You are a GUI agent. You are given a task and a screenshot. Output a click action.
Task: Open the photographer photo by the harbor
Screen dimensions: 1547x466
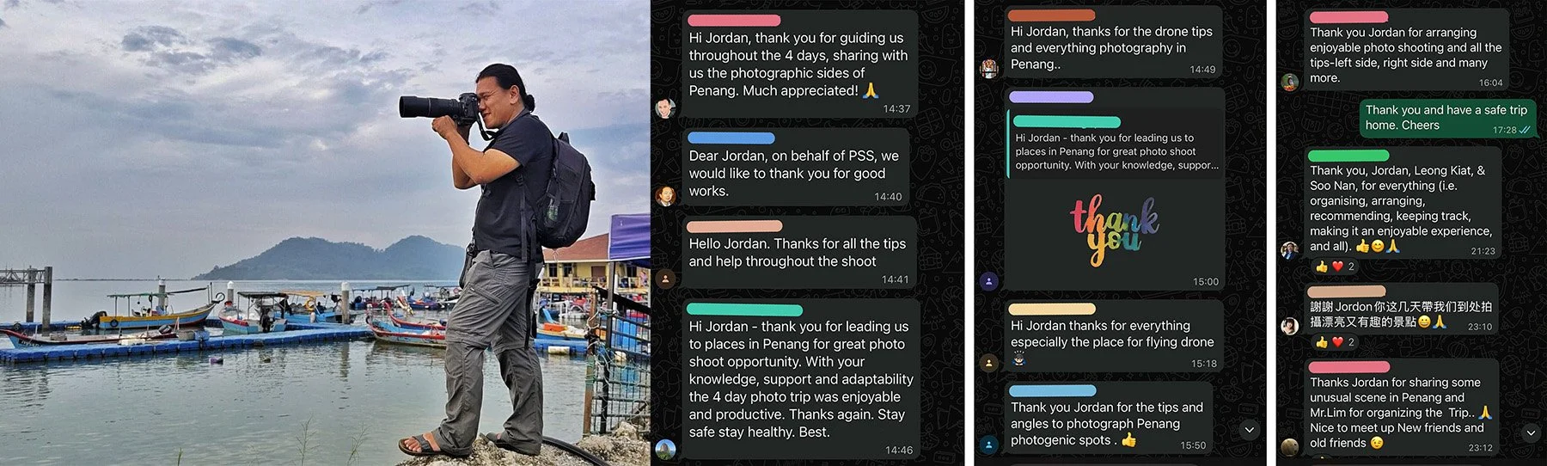pyautogui.click(x=325, y=233)
